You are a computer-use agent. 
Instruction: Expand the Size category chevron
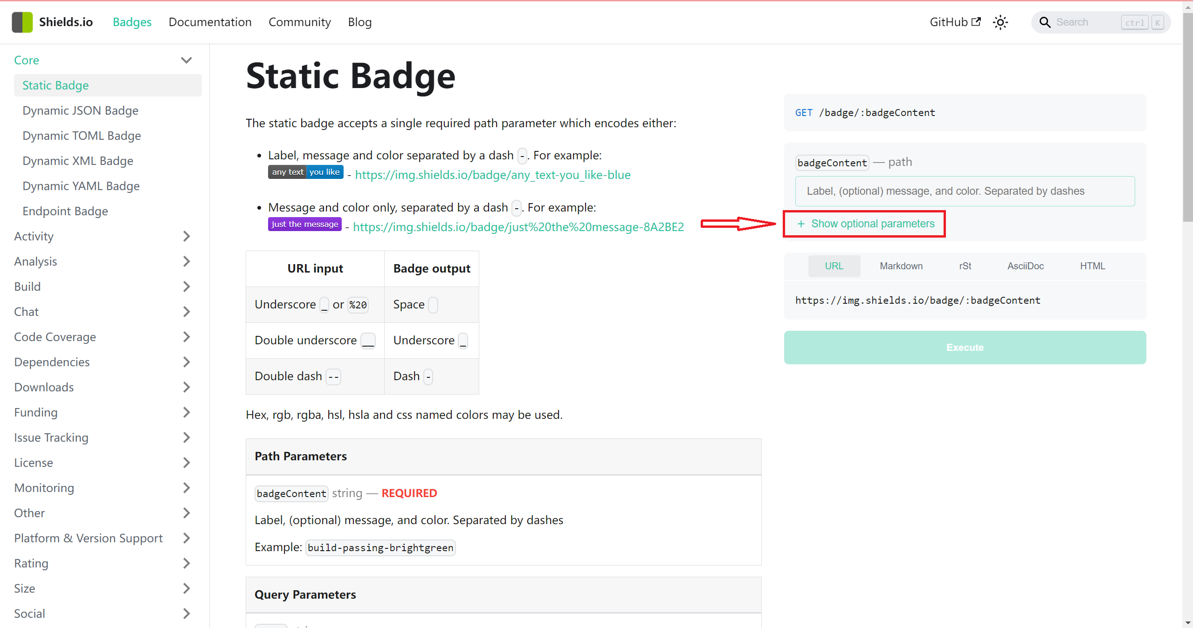186,588
